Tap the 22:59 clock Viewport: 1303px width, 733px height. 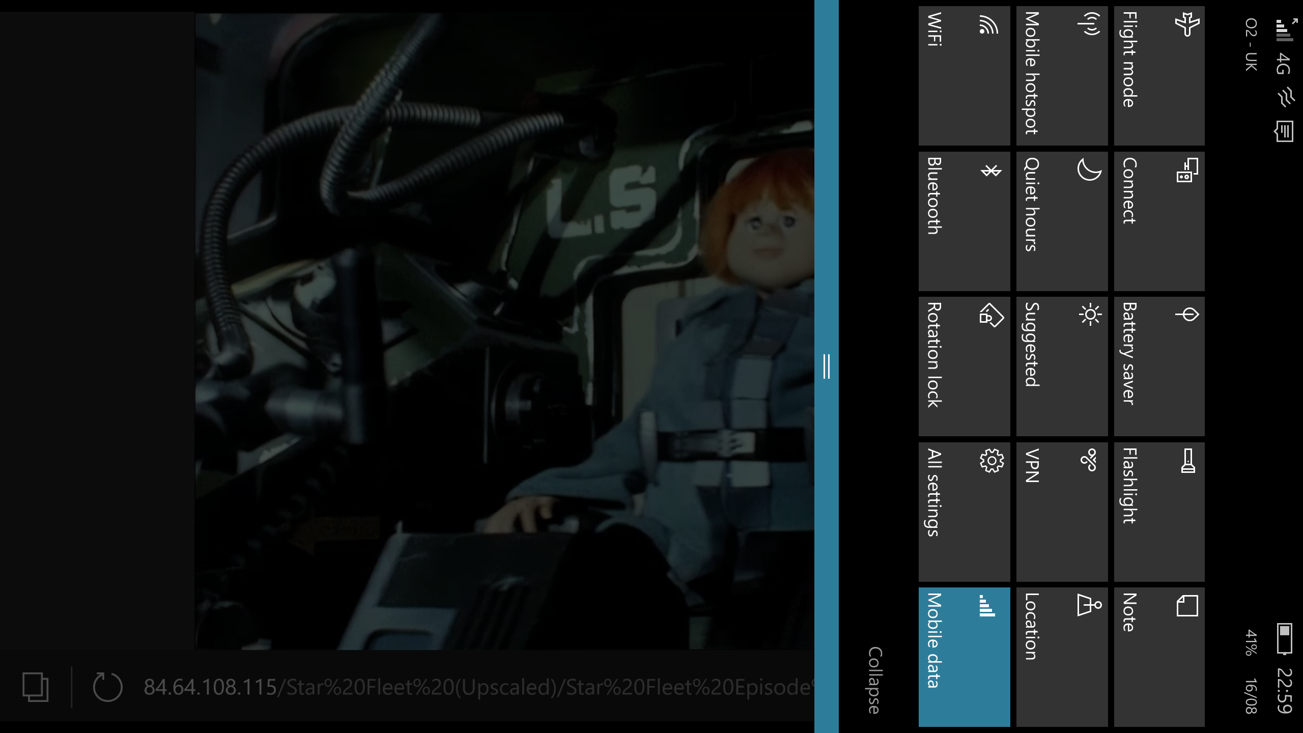1284,691
